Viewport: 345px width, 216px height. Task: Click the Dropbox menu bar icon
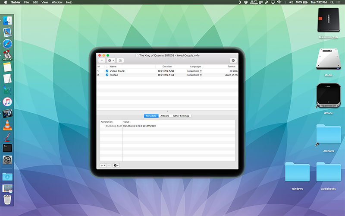pos(246,2)
